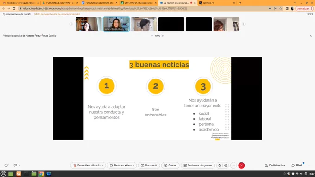Select the first participant video thumbnail
Viewport: 315px width, 177px height.
pyautogui.click(x=88, y=24)
